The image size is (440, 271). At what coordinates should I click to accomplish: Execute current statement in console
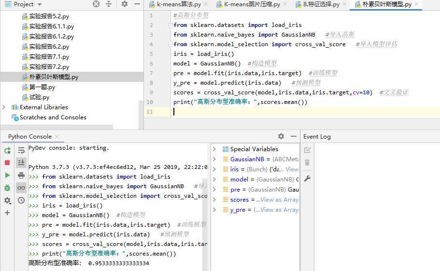coord(7,175)
